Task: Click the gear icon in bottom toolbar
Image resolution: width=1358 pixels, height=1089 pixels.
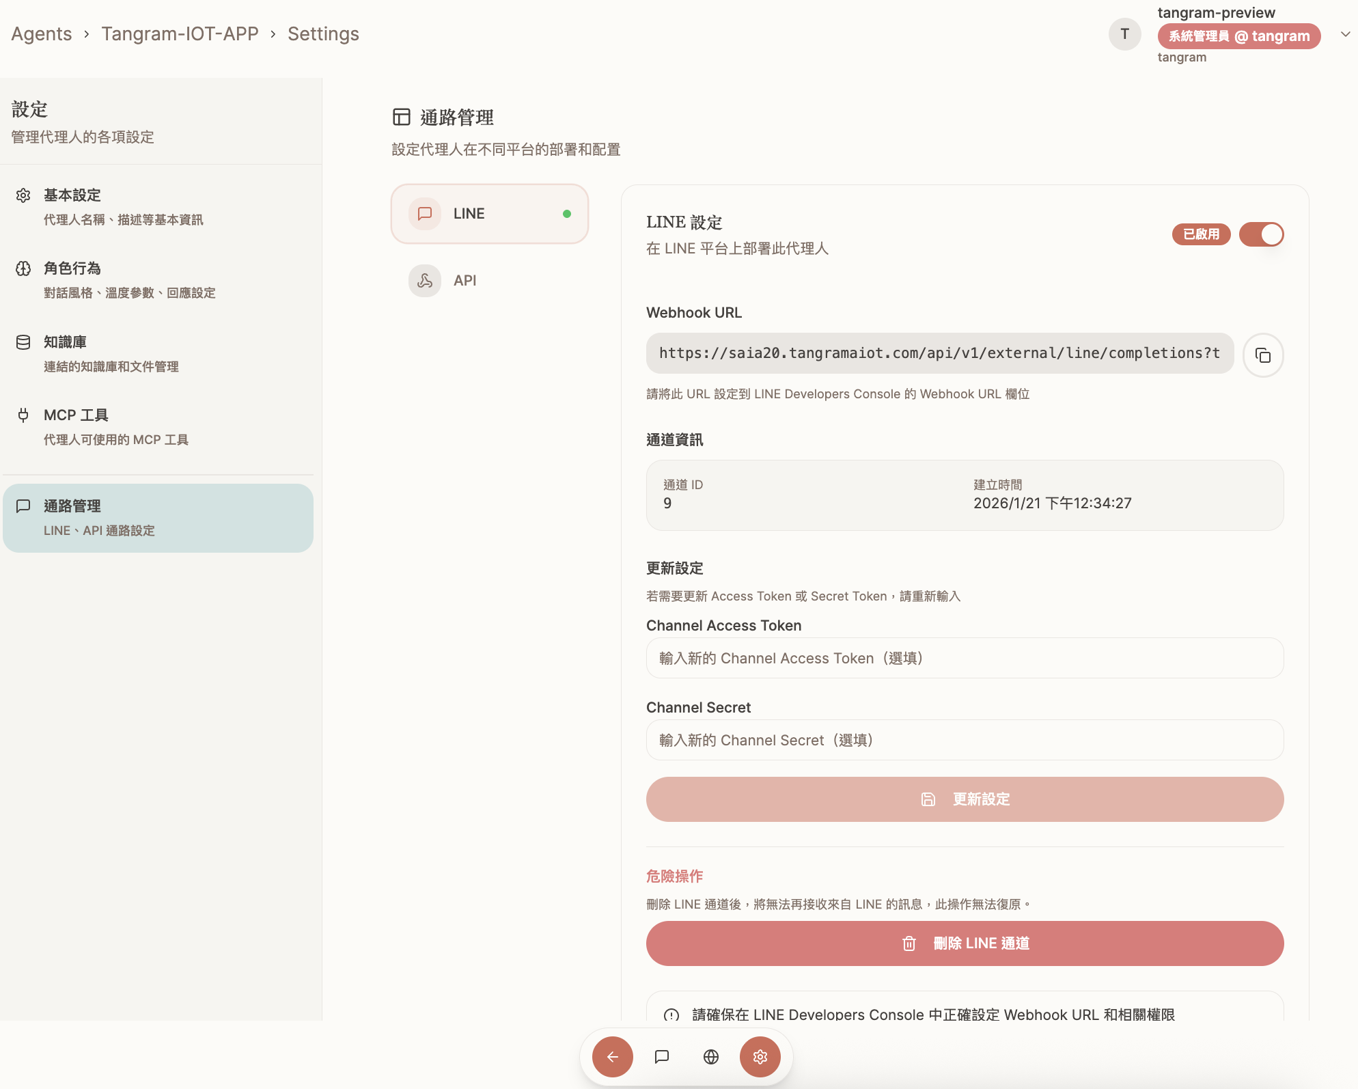Action: coord(760,1057)
